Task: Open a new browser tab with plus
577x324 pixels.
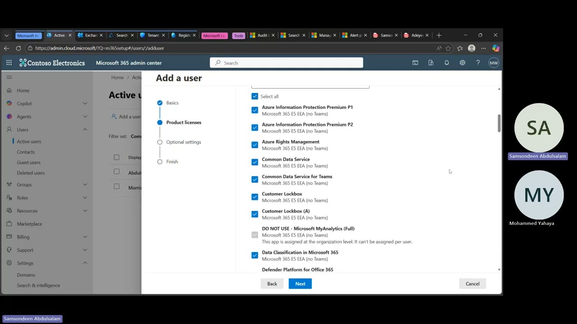Action: pos(439,35)
